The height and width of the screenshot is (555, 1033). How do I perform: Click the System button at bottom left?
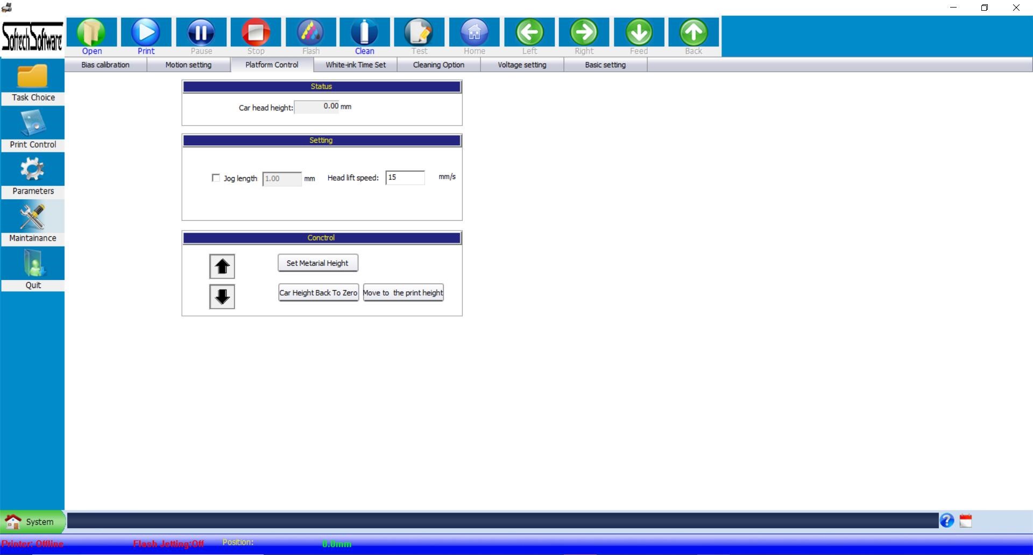click(32, 522)
